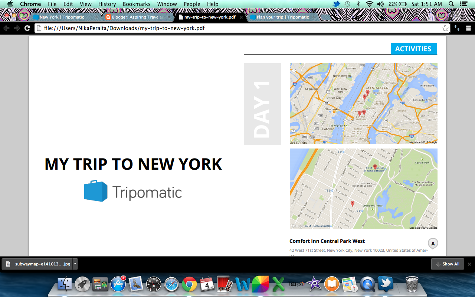Open Twitter app from the Dock
This screenshot has height=297, width=475.
coord(385,284)
